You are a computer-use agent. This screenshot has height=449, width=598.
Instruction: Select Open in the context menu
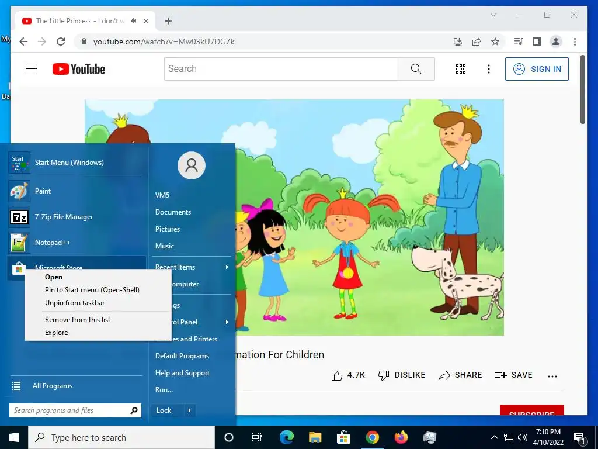pyautogui.click(x=98, y=277)
